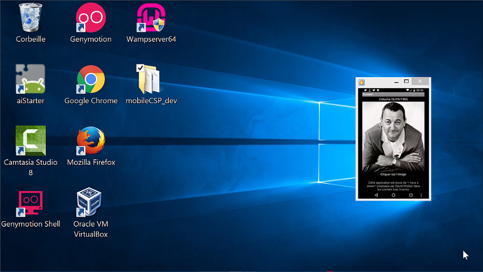Screen dimensions: 483x272
Task: Launch the Camtasia Studio 8 shortcut
Action: tap(30, 140)
